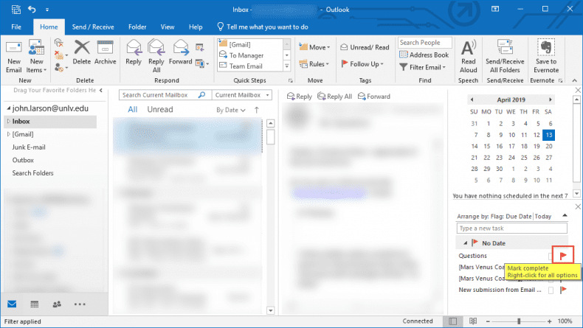583x328 pixels.
Task: Show only Unread messages
Action: (x=160, y=110)
